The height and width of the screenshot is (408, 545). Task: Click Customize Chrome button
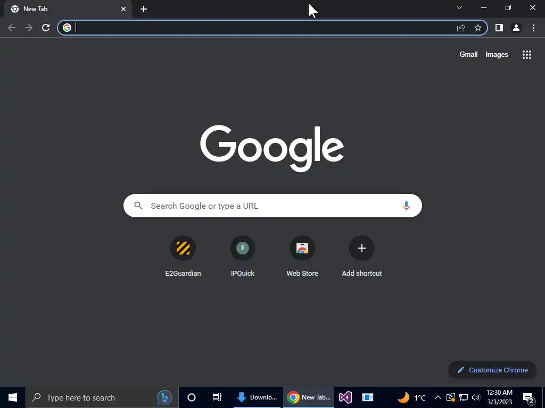(492, 370)
